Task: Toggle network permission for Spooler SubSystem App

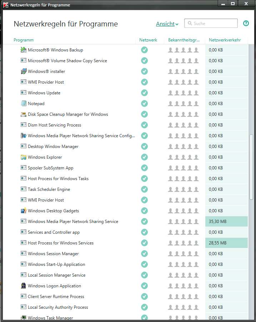Action: coord(144,168)
